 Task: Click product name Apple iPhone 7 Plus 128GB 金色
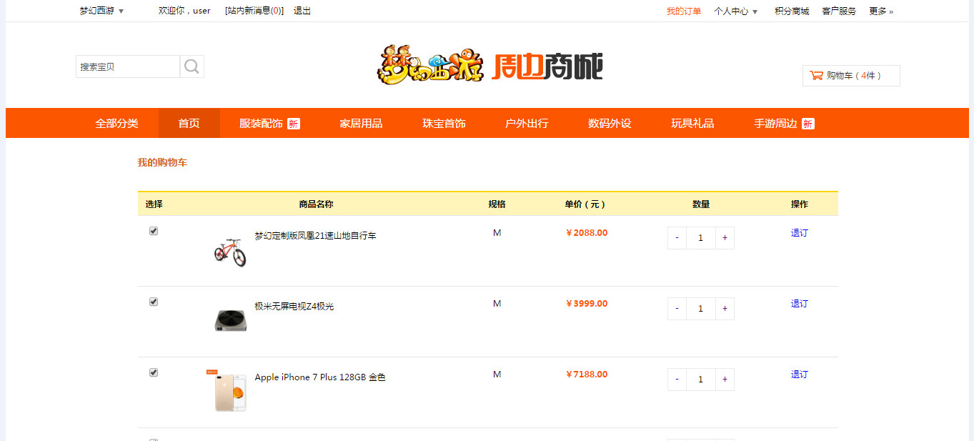(x=320, y=377)
